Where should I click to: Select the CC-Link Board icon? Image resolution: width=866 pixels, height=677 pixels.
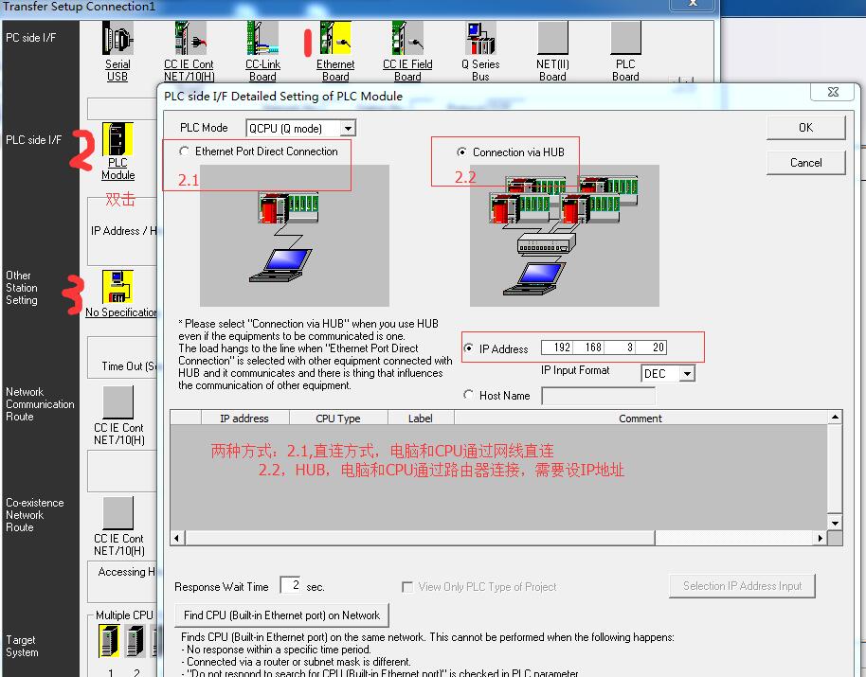pyautogui.click(x=262, y=40)
